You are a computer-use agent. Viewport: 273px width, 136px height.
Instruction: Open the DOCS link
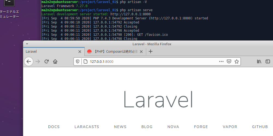pyautogui.click(x=54, y=127)
